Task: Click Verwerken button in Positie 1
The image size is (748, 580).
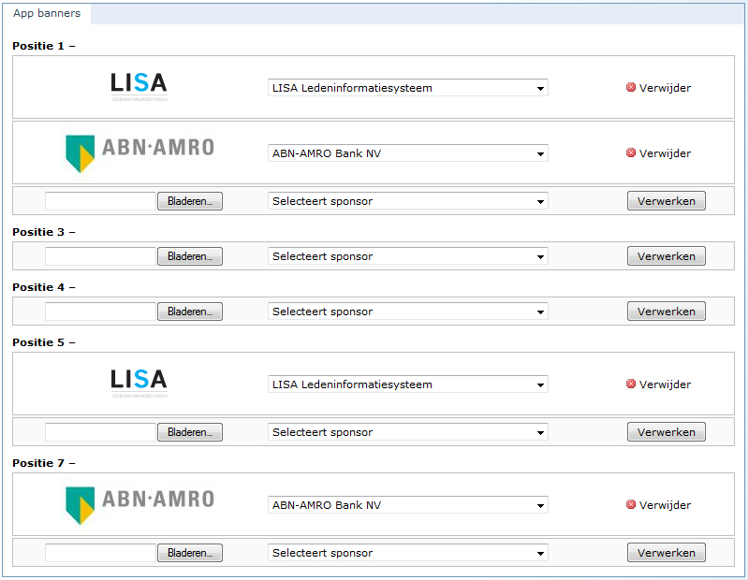Action: (x=666, y=201)
